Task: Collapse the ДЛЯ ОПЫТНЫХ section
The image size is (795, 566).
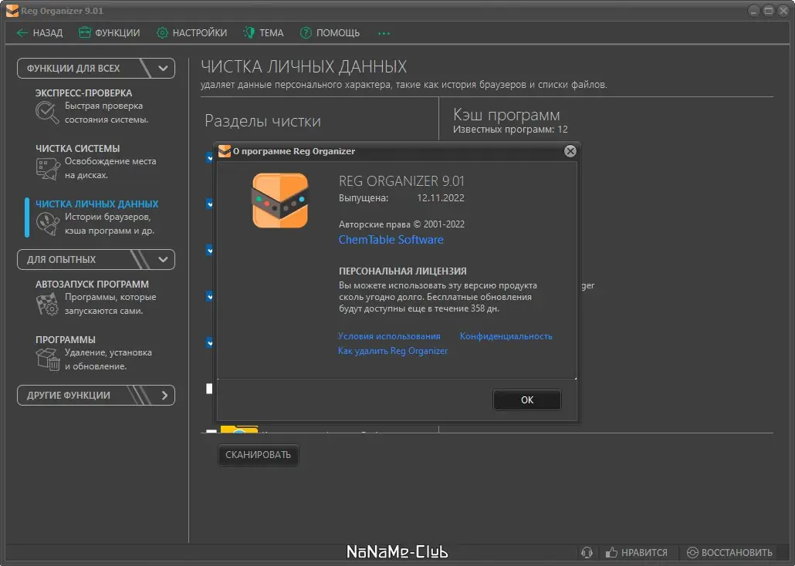Action: [x=96, y=259]
